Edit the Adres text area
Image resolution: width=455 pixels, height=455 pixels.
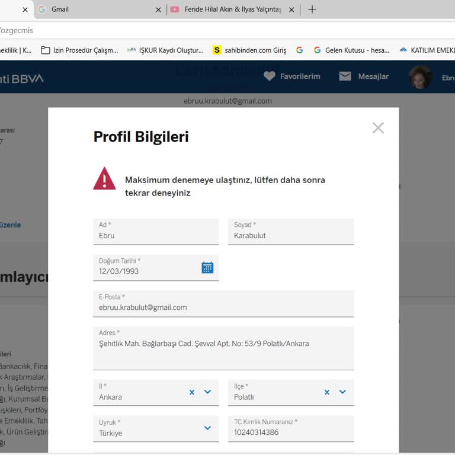pos(223,348)
